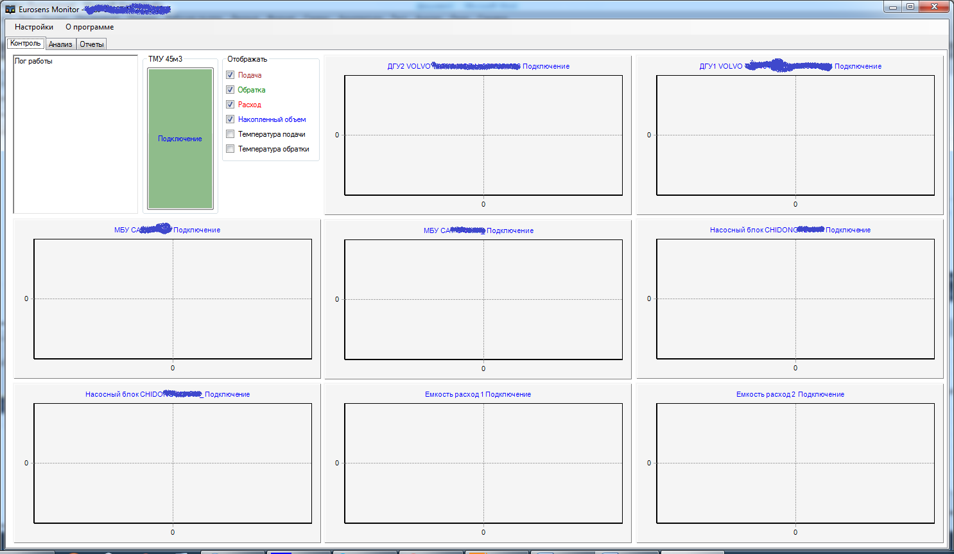Switch to the Отчеты tab
Viewport: 954px width, 554px height.
91,44
